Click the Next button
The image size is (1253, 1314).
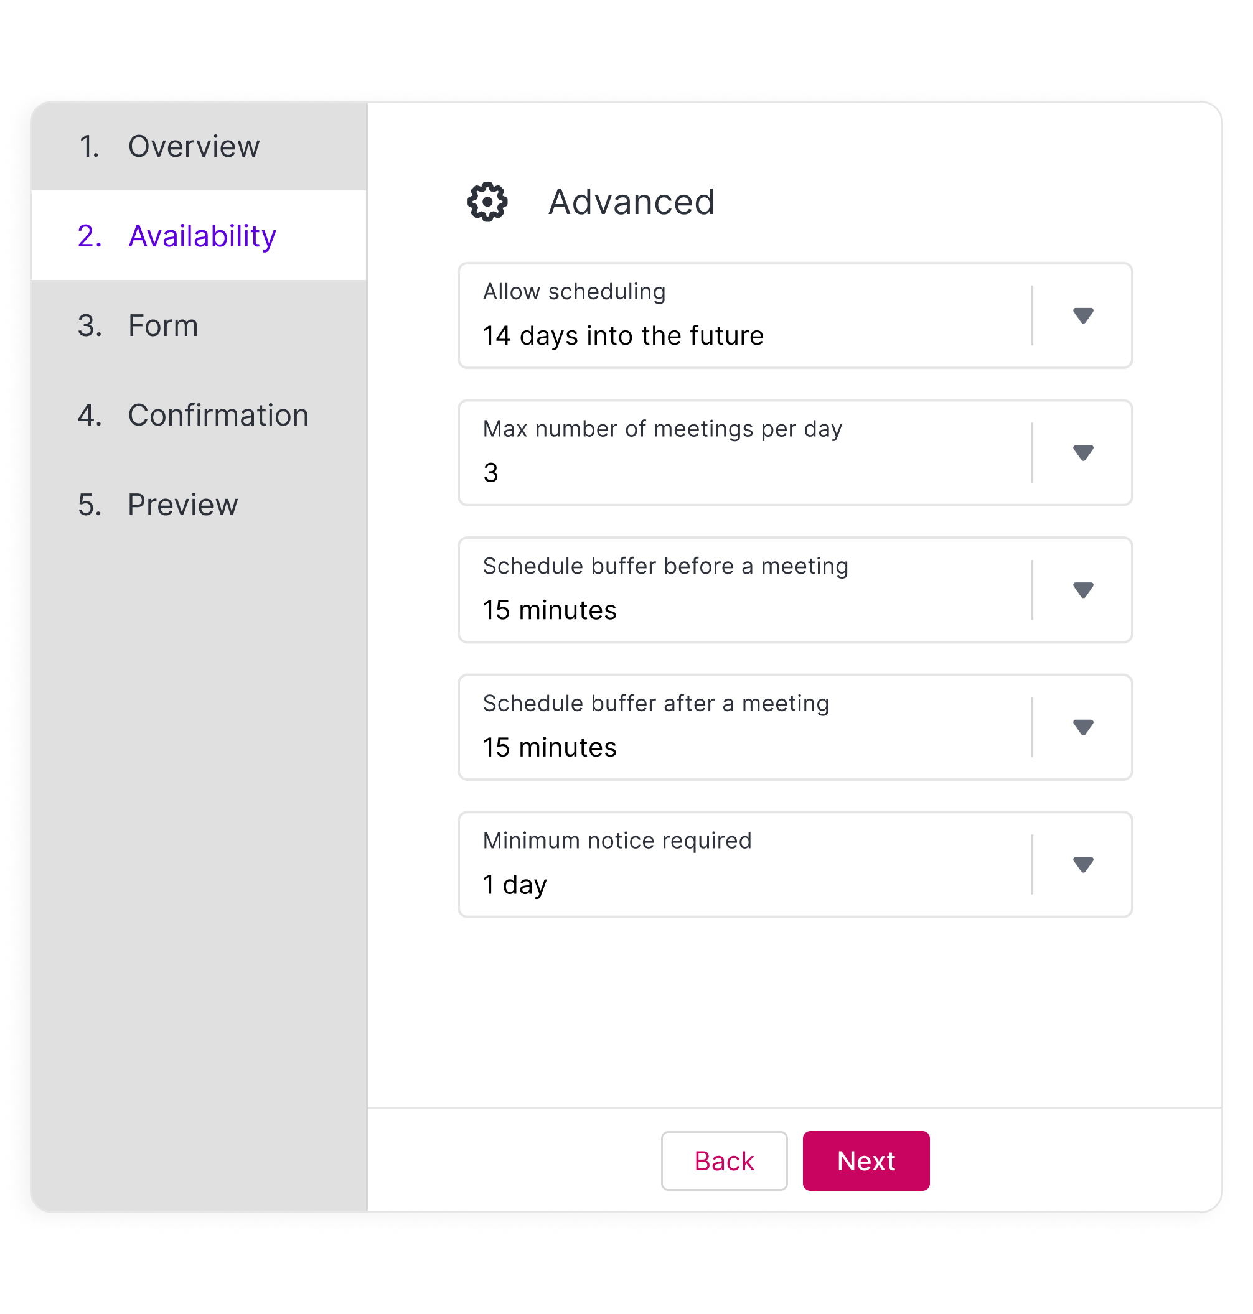pyautogui.click(x=866, y=1161)
